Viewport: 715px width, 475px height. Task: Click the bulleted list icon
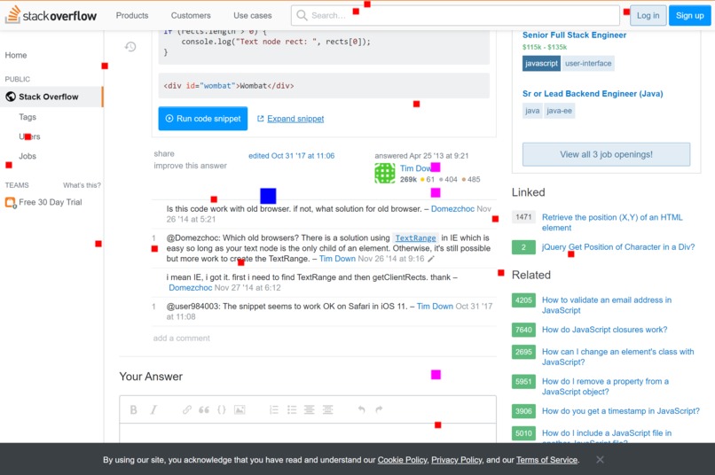click(292, 409)
